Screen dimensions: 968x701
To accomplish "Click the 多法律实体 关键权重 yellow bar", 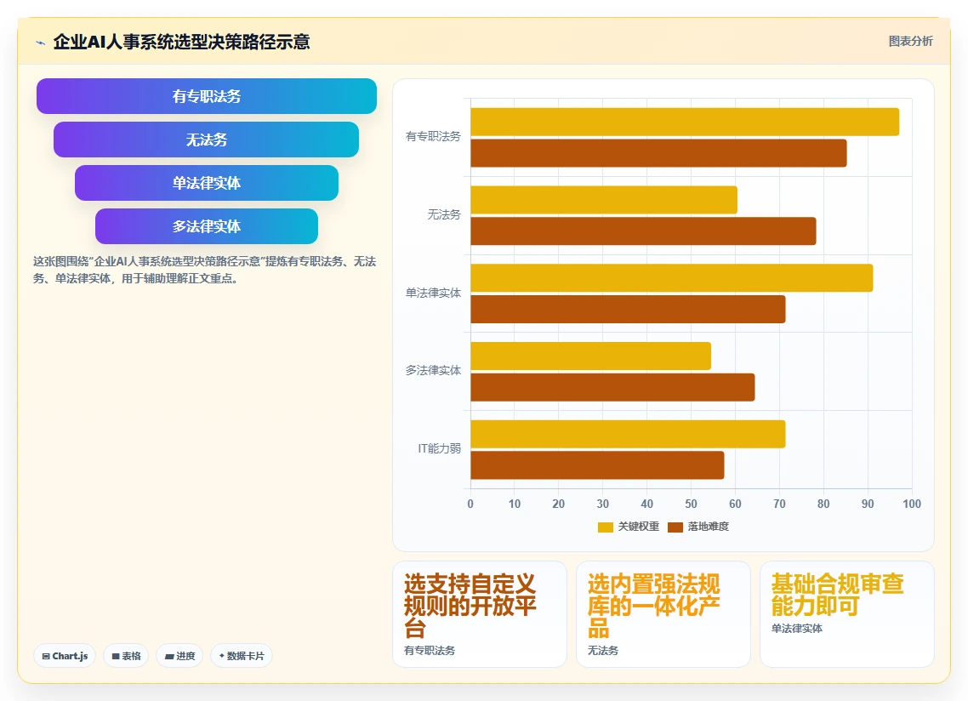I will (x=591, y=356).
